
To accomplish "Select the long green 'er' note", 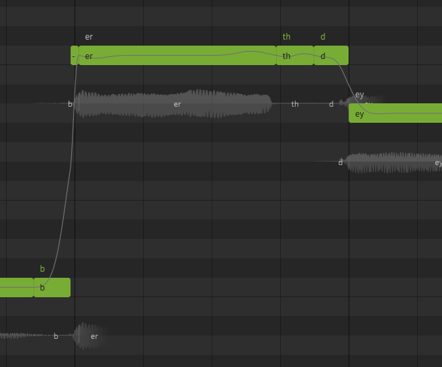I will (177, 56).
